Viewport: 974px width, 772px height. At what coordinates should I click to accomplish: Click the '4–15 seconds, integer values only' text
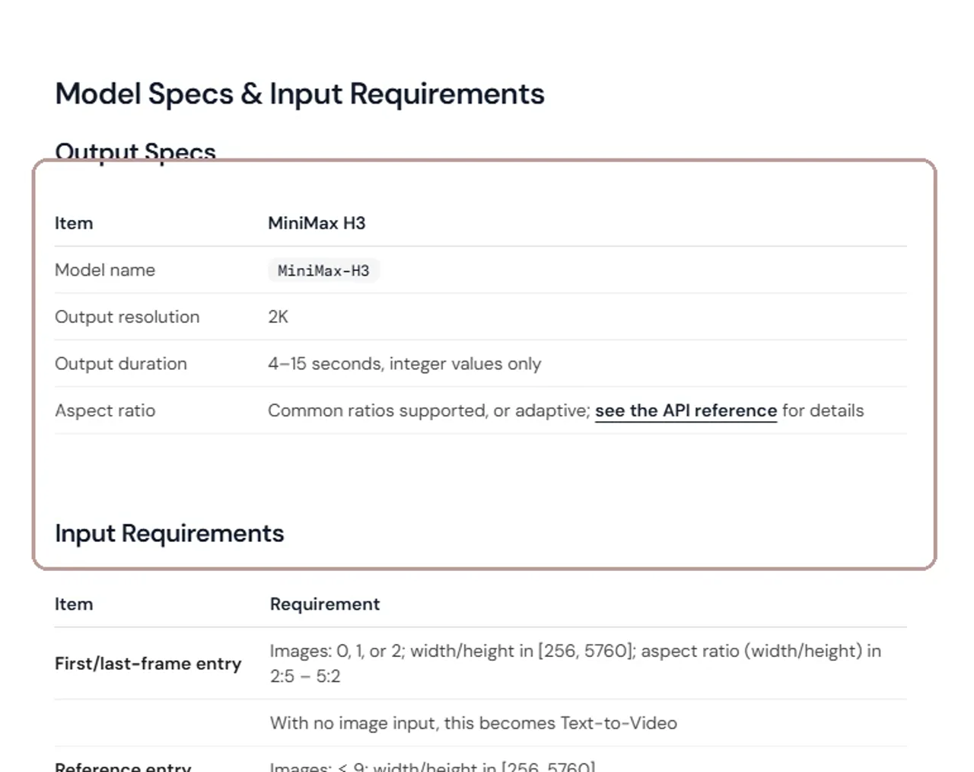tap(404, 364)
